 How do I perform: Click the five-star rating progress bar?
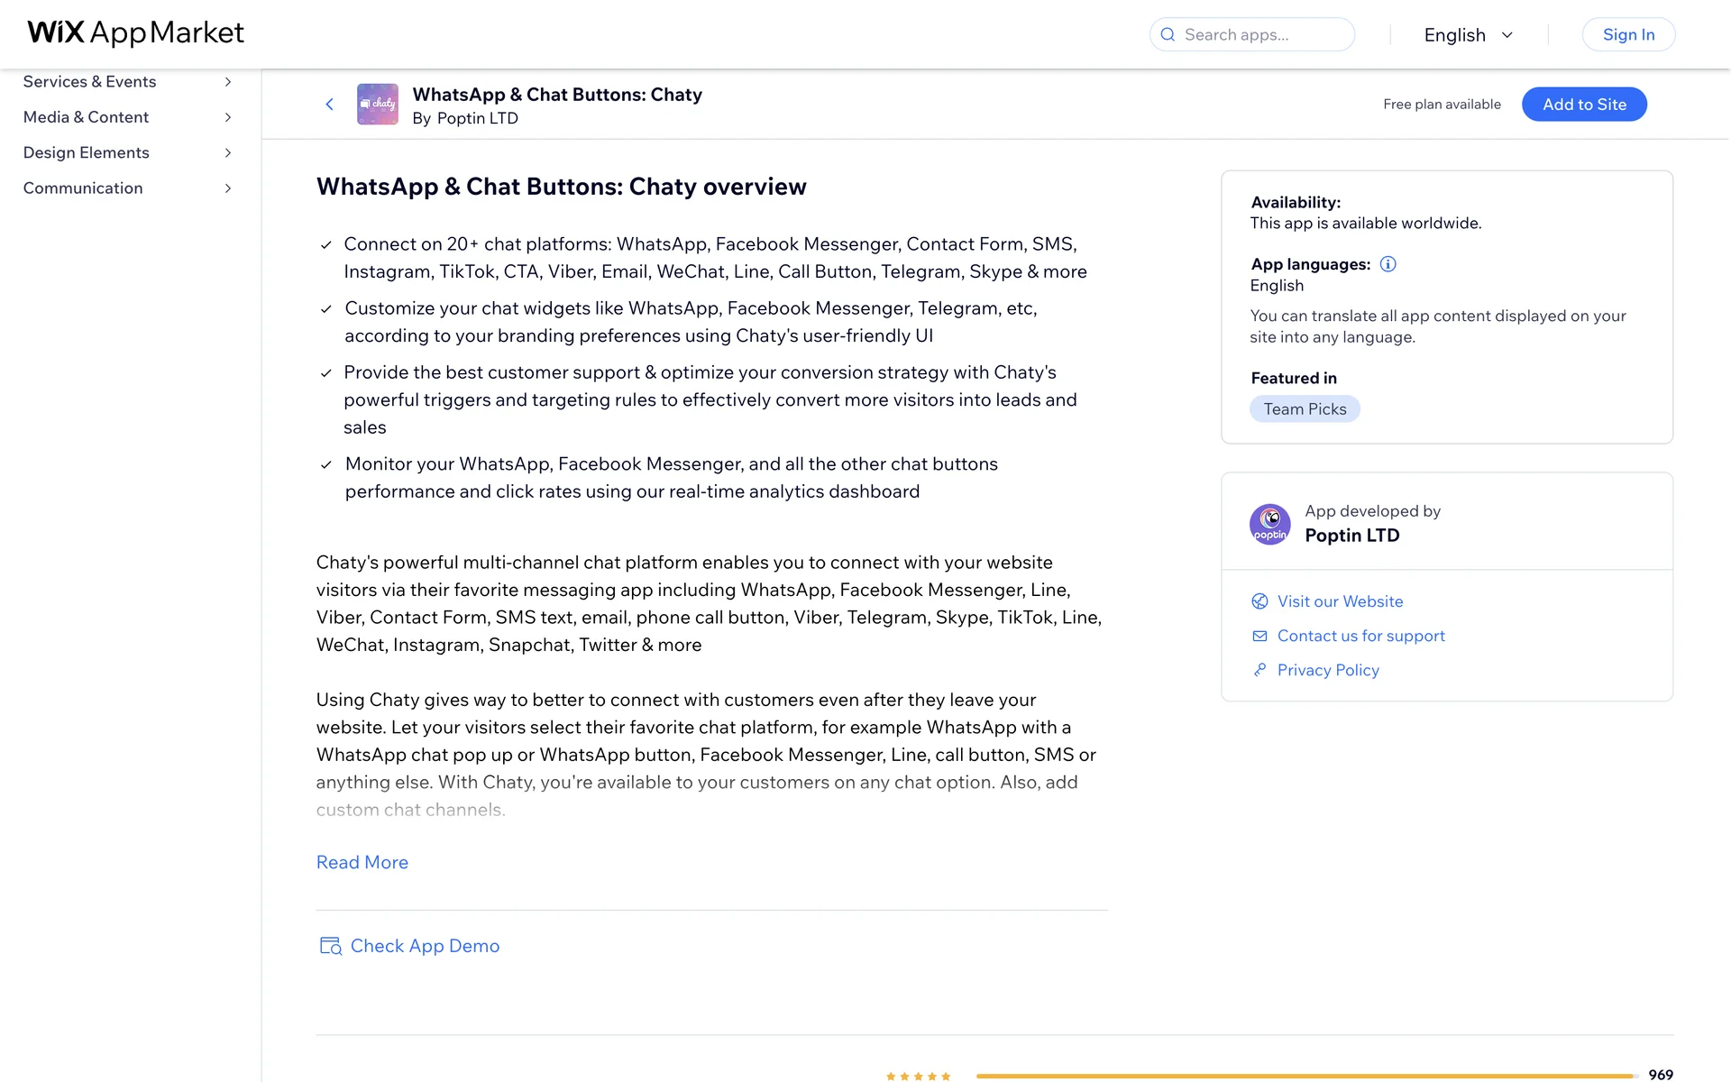point(1305,1075)
